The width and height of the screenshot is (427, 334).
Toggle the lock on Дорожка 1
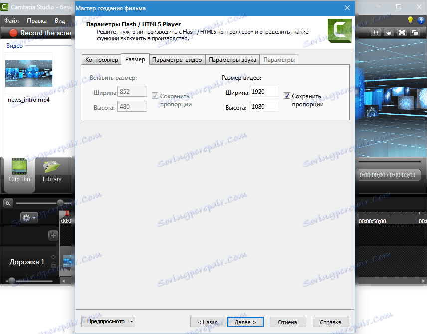point(53,264)
